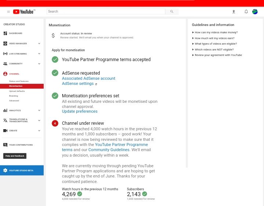
Task: Open Upload defaults submenu item
Action: [17, 91]
